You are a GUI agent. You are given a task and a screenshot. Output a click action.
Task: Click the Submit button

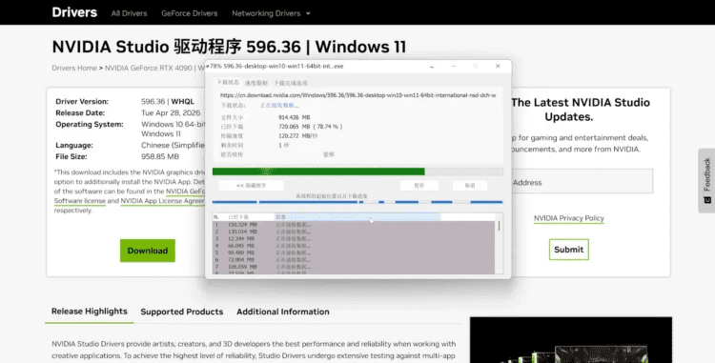tap(568, 249)
